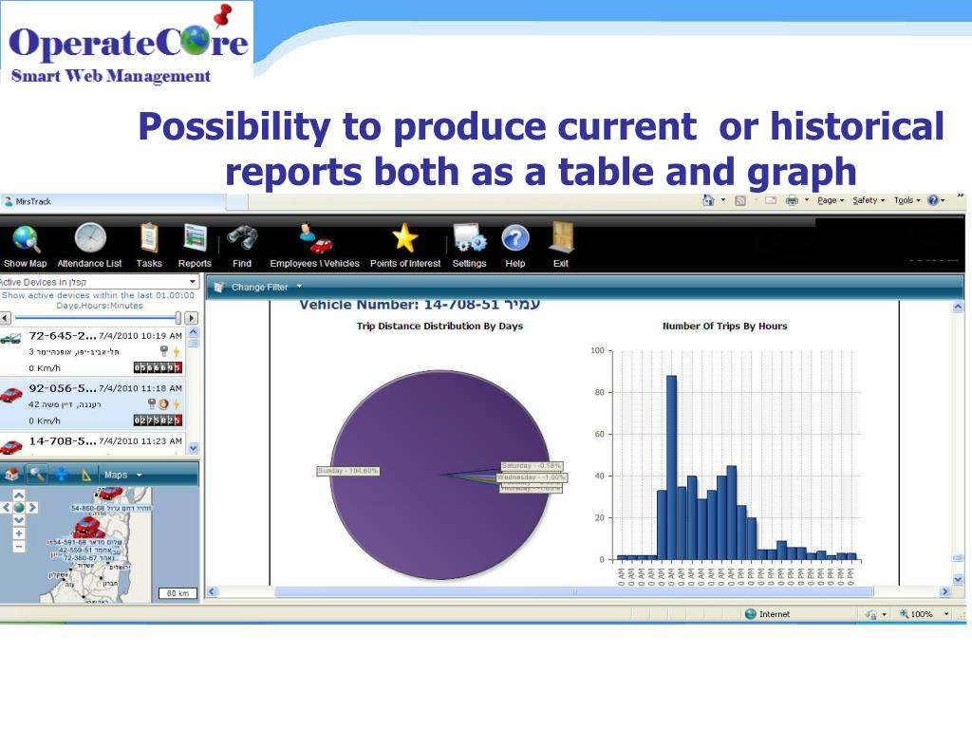This screenshot has width=972, height=729.
Task: Click the browser Read Mail icon
Action: (x=771, y=200)
